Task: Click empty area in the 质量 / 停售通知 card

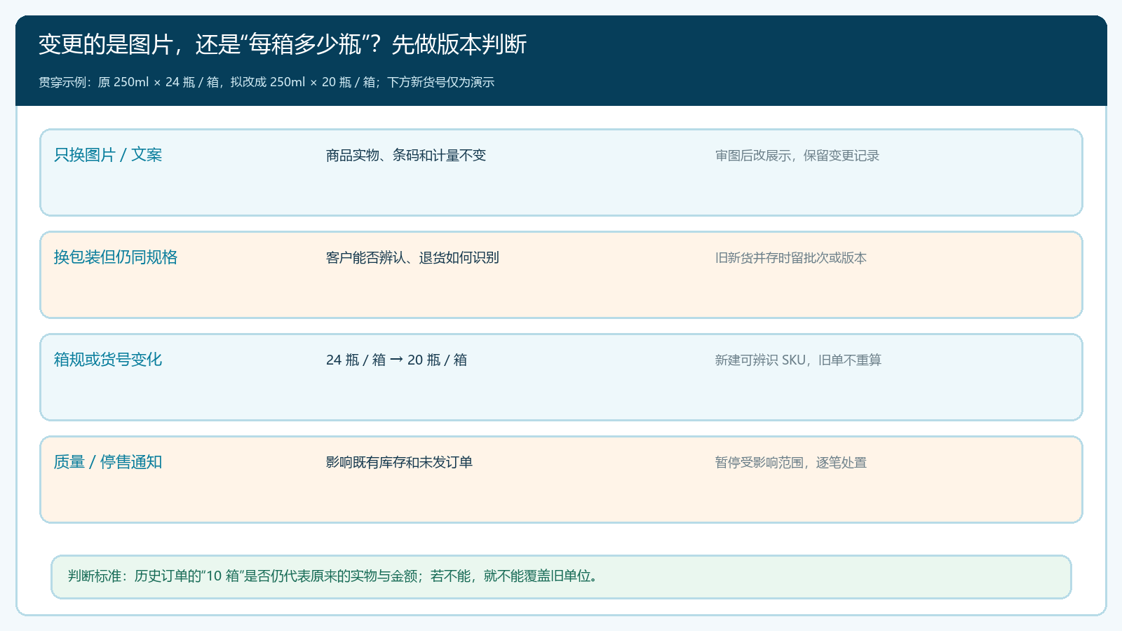Action: (x=561, y=498)
